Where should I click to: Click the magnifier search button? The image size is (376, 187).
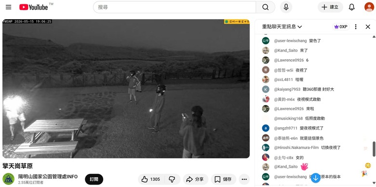point(266,7)
